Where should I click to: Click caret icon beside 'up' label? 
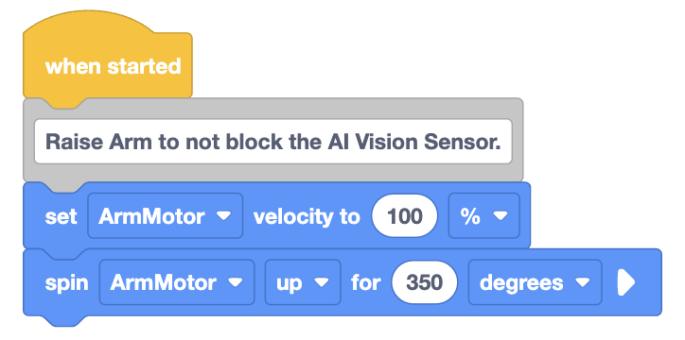click(321, 283)
